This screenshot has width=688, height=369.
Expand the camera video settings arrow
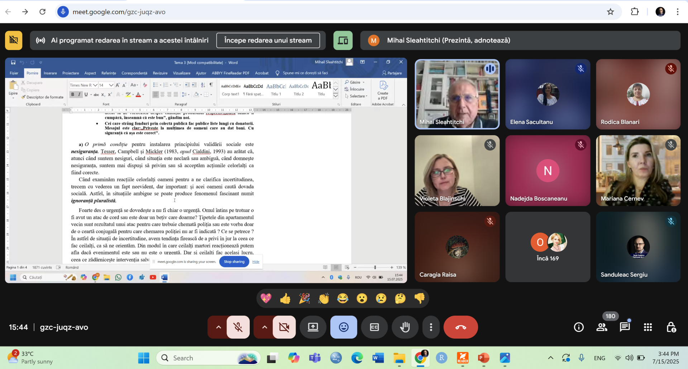pos(264,327)
